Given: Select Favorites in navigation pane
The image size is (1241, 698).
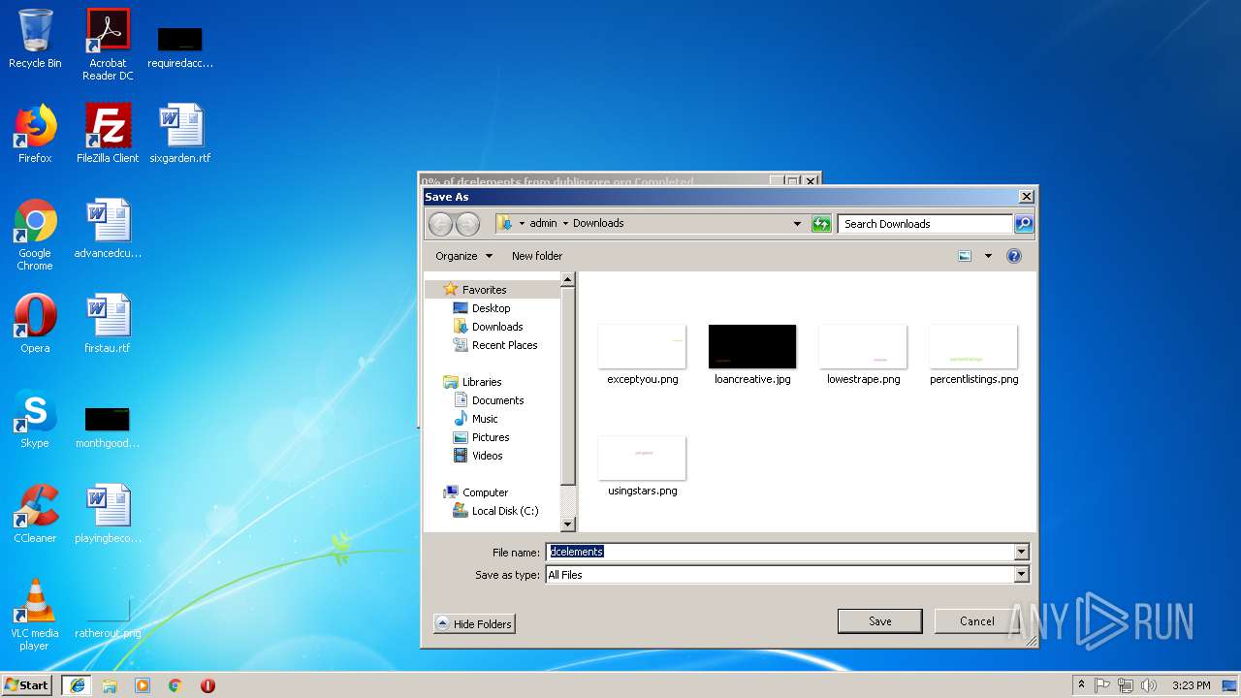Looking at the screenshot, I should click(x=484, y=290).
